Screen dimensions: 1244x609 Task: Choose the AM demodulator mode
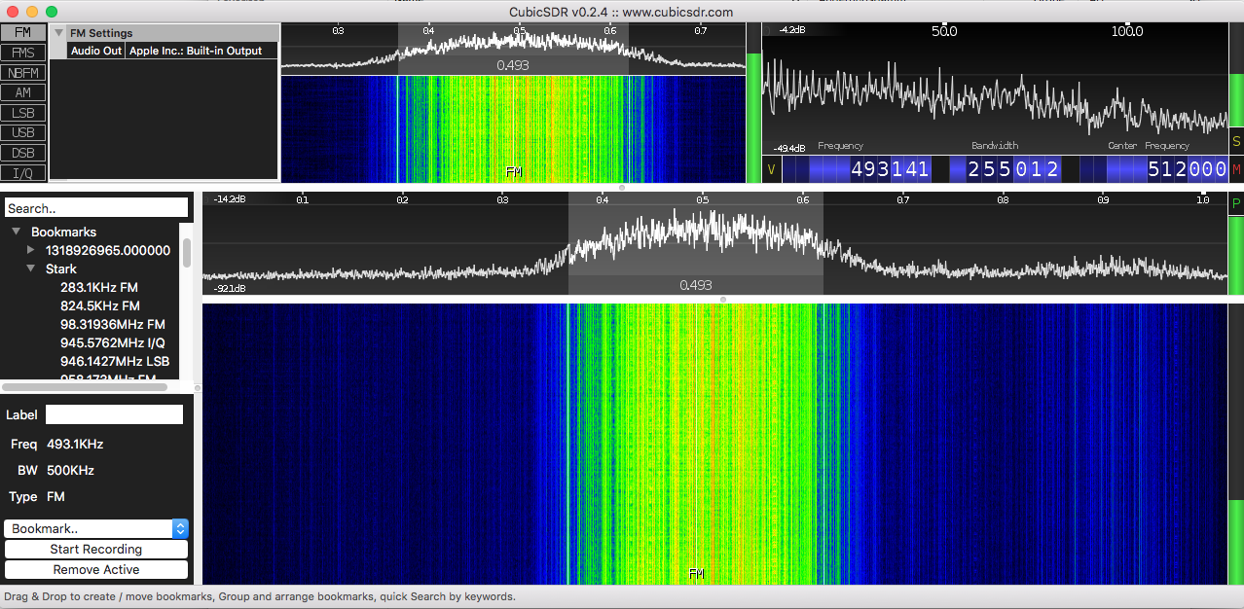coord(23,93)
